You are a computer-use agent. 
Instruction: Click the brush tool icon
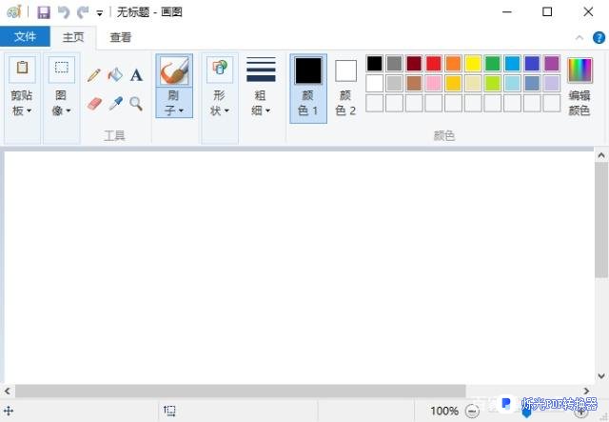point(174,70)
